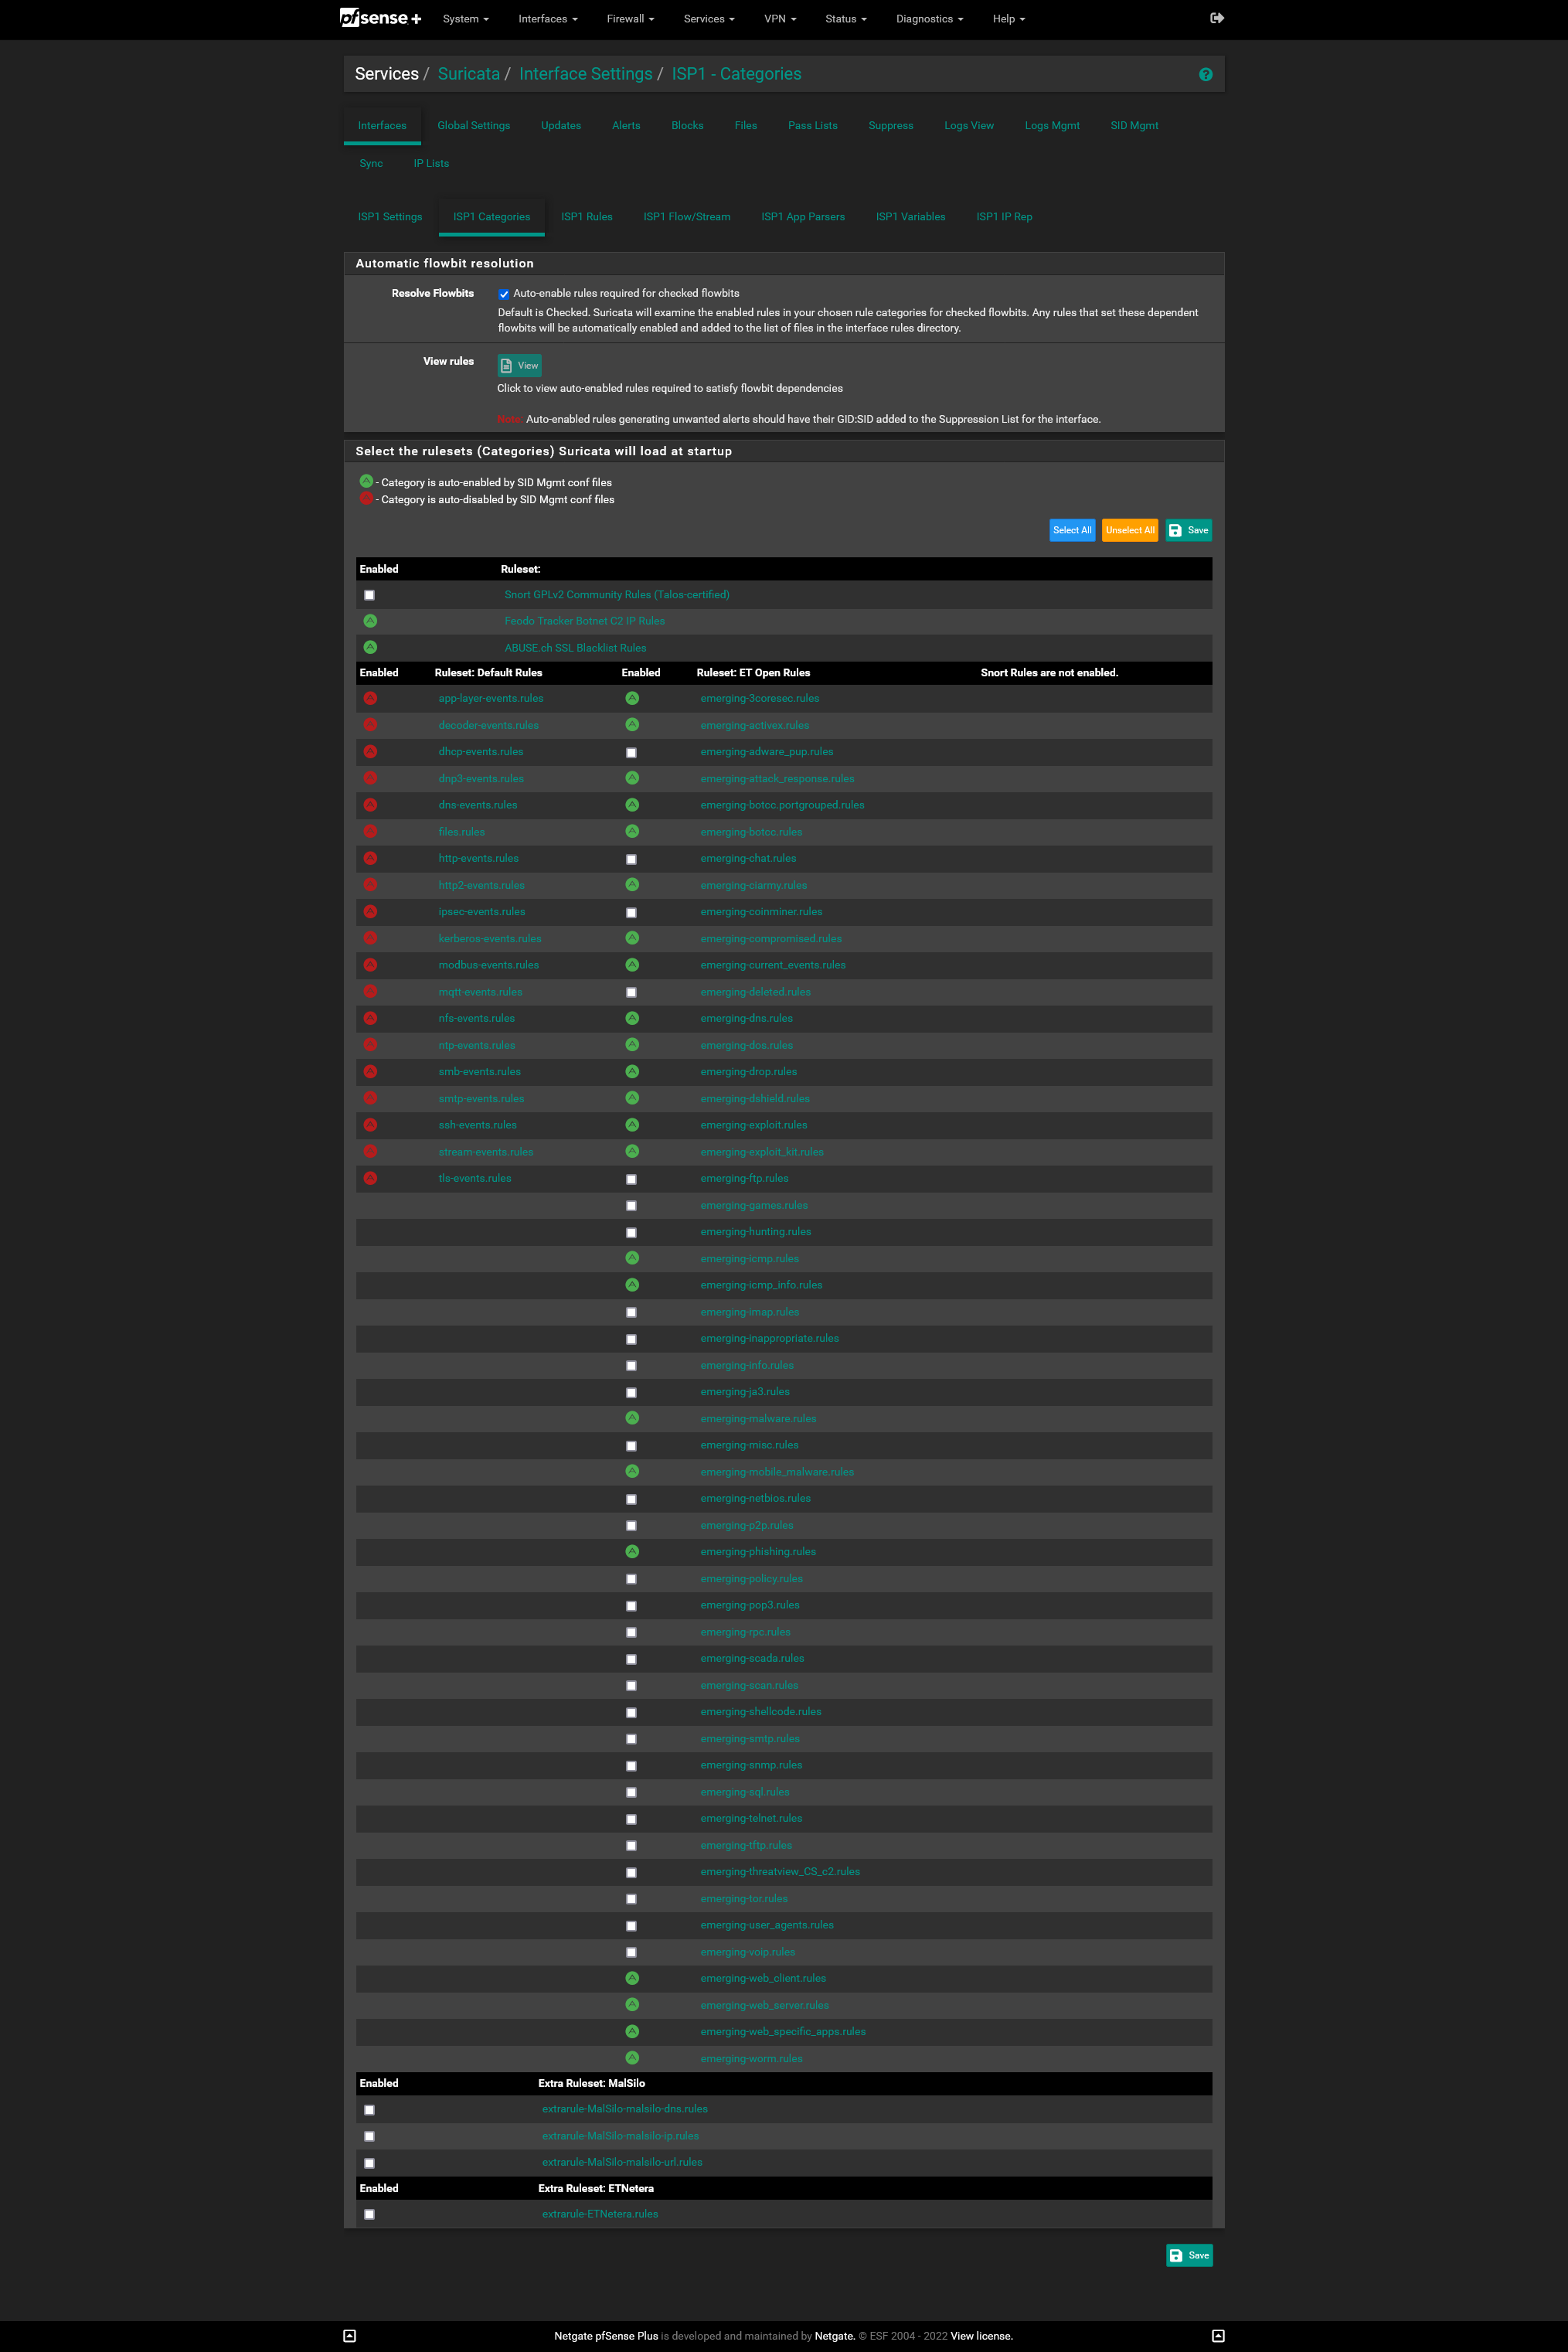The image size is (1568, 2352).
Task: Click green auto-enabled icon for emerging-activex.rules
Action: point(632,725)
